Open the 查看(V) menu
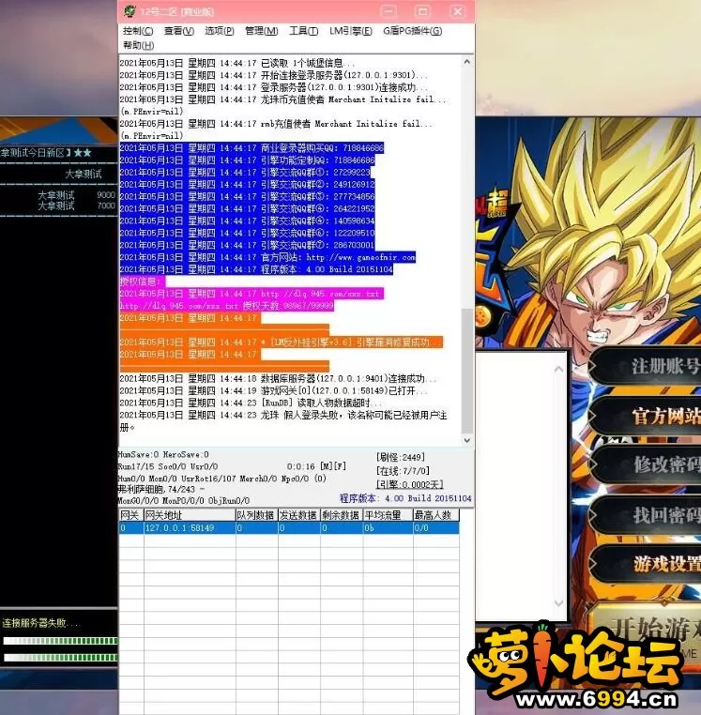This screenshot has height=715, width=701. [x=179, y=31]
